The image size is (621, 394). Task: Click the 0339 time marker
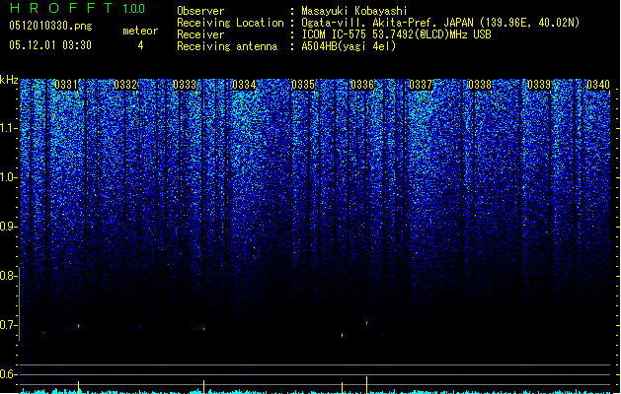[539, 85]
